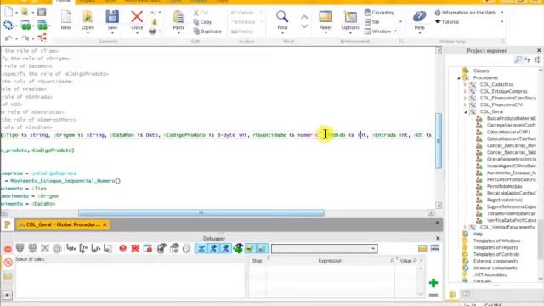Select ColocaMascaraCNPJ procedure in tree
The height and width of the screenshot is (306, 544).
[x=508, y=133]
